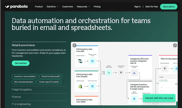Click the Pull inventory data from WMS card title
Image resolution: width=182 pixels, height=108 pixels.
(x=84, y=101)
